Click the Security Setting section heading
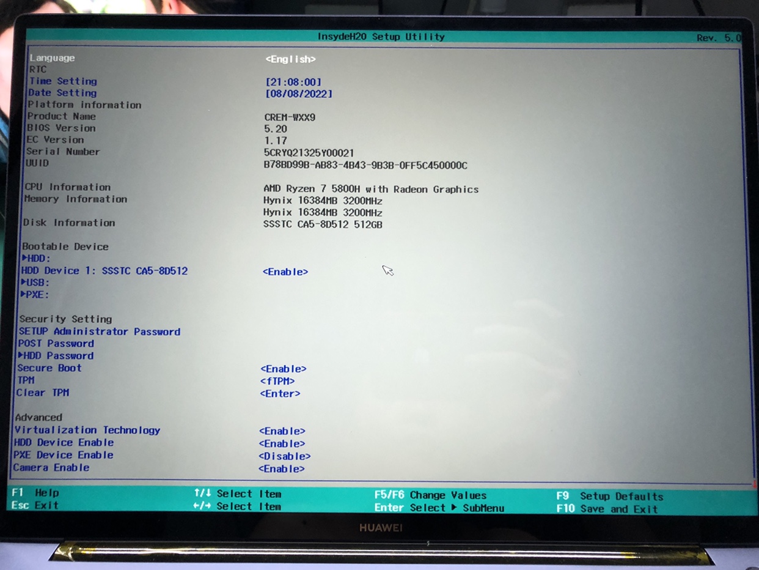 [65, 319]
